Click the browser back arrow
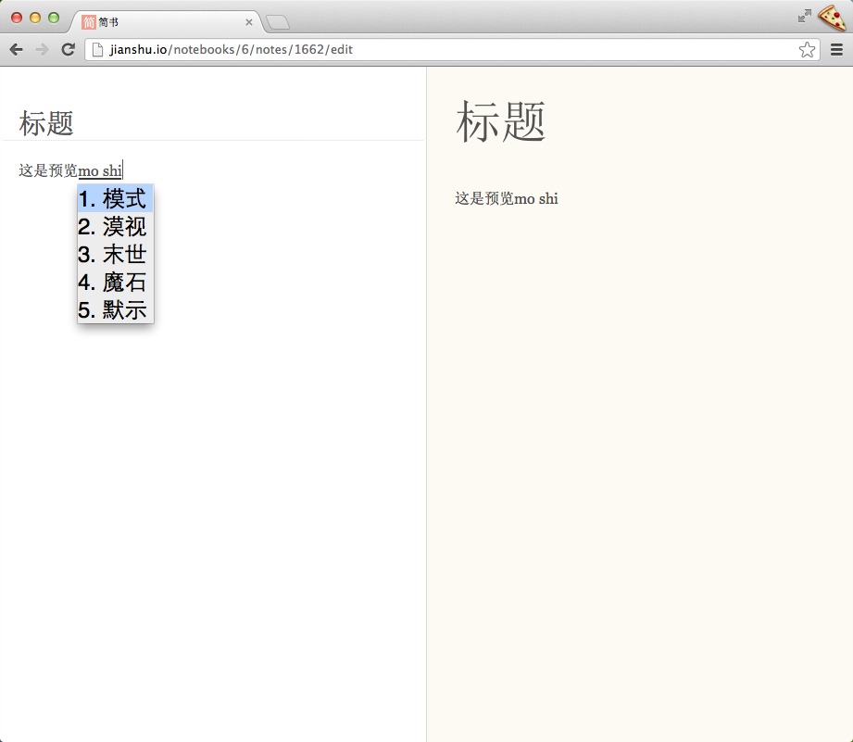This screenshot has width=853, height=742. tap(16, 50)
